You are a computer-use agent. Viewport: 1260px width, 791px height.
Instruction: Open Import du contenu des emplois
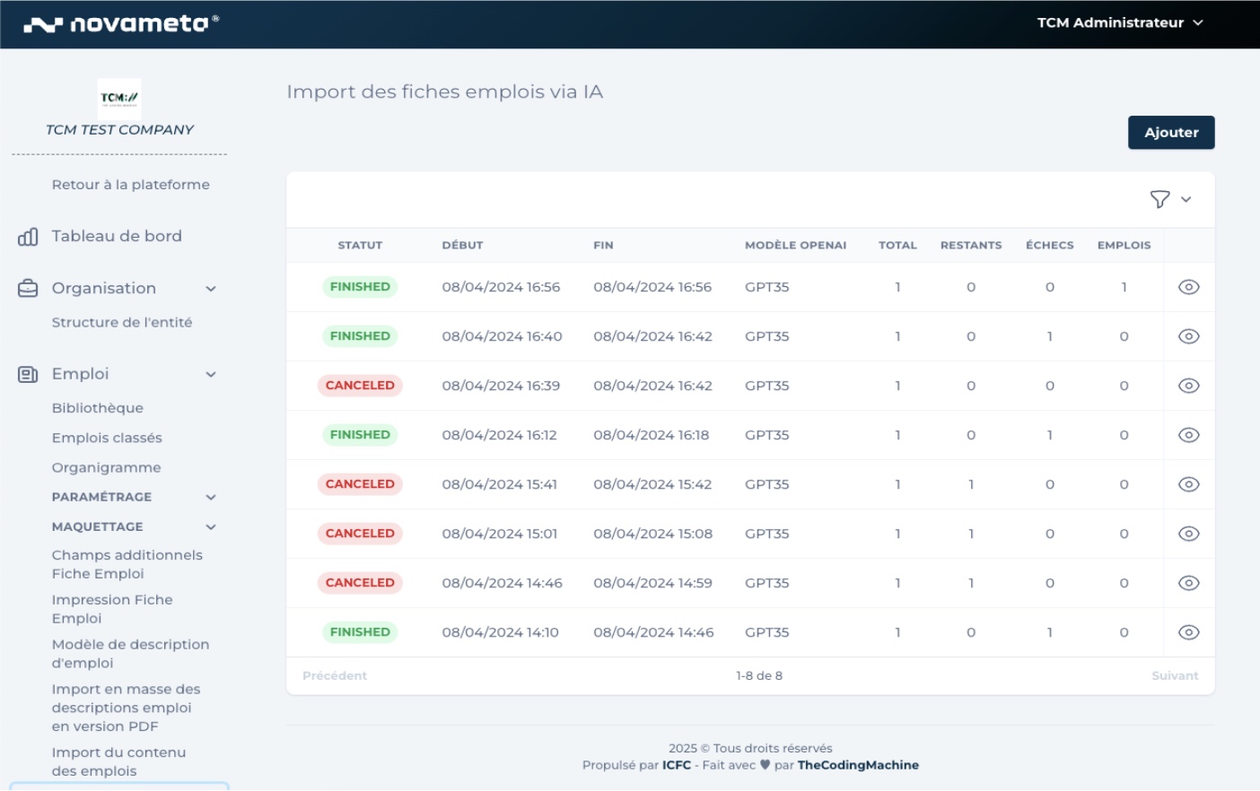118,762
